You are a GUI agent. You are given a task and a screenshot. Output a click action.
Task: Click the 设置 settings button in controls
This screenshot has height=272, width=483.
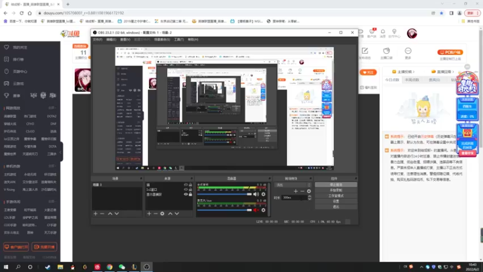336,201
